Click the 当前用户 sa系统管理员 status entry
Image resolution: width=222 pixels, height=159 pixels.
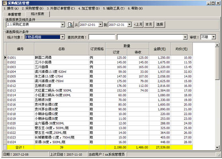(x=106, y=154)
